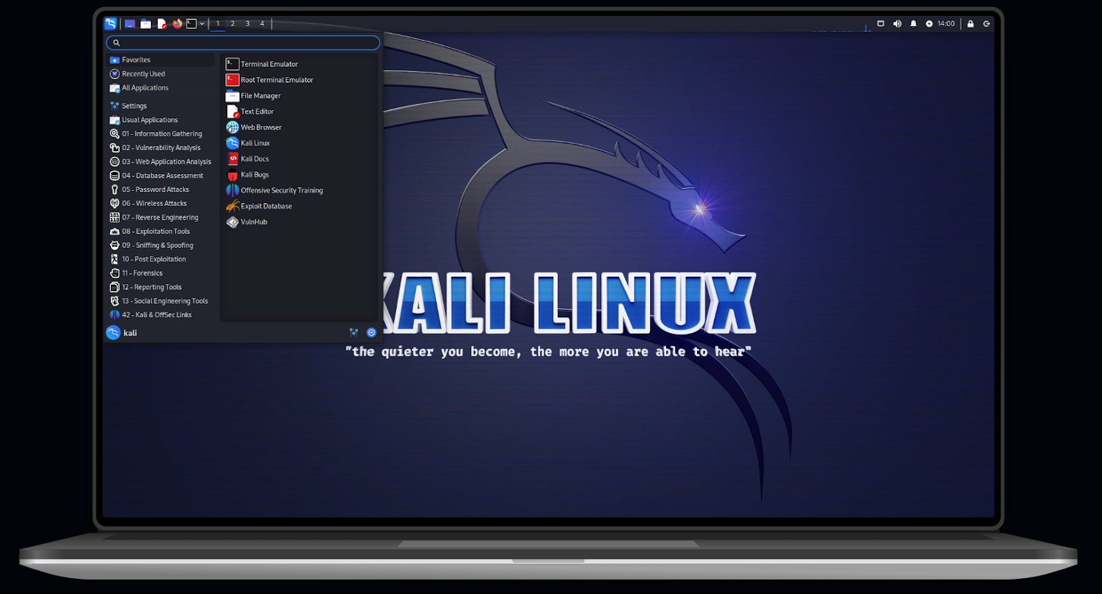Open the Settings category

[x=161, y=106]
